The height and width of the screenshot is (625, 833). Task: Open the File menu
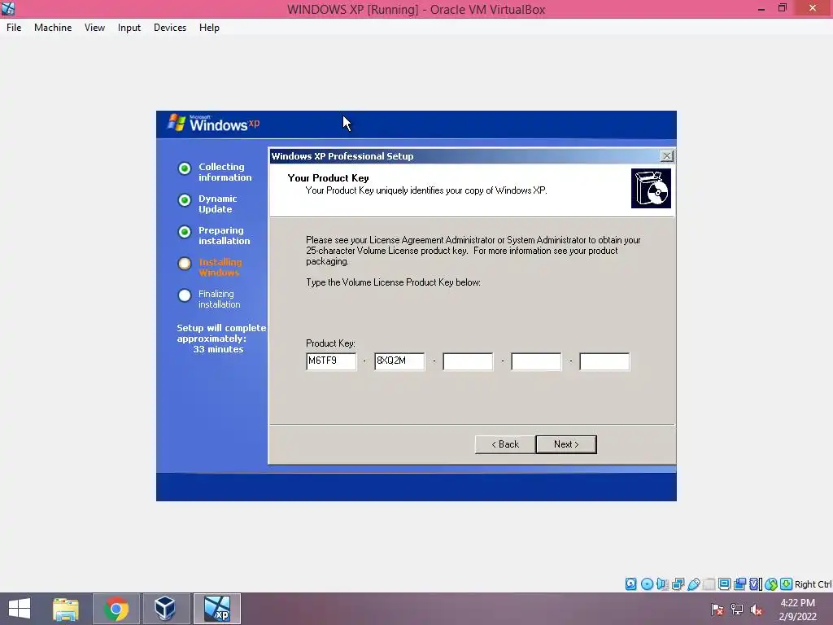[x=14, y=28]
